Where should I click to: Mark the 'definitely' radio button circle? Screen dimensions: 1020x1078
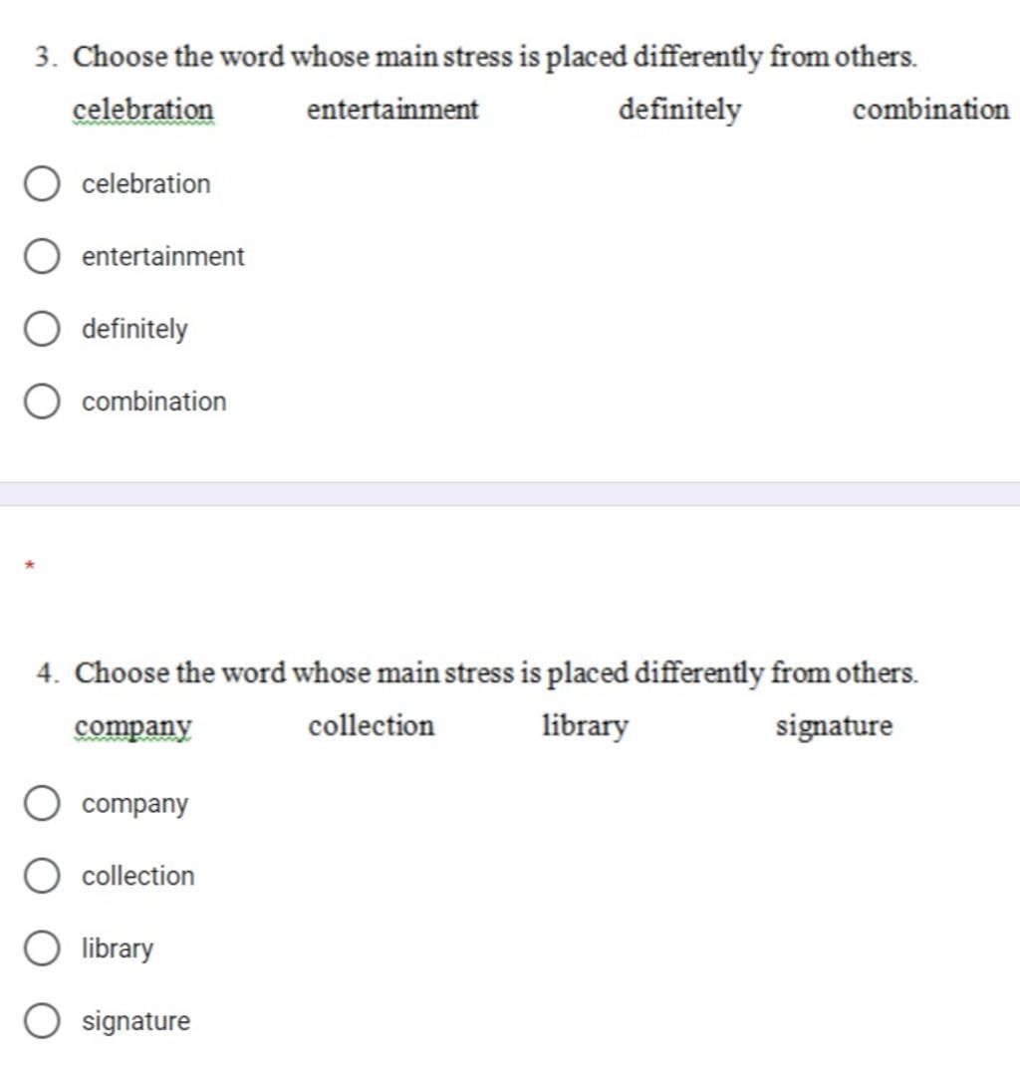(41, 329)
